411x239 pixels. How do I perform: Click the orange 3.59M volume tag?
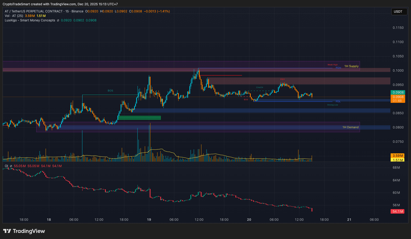(398, 156)
